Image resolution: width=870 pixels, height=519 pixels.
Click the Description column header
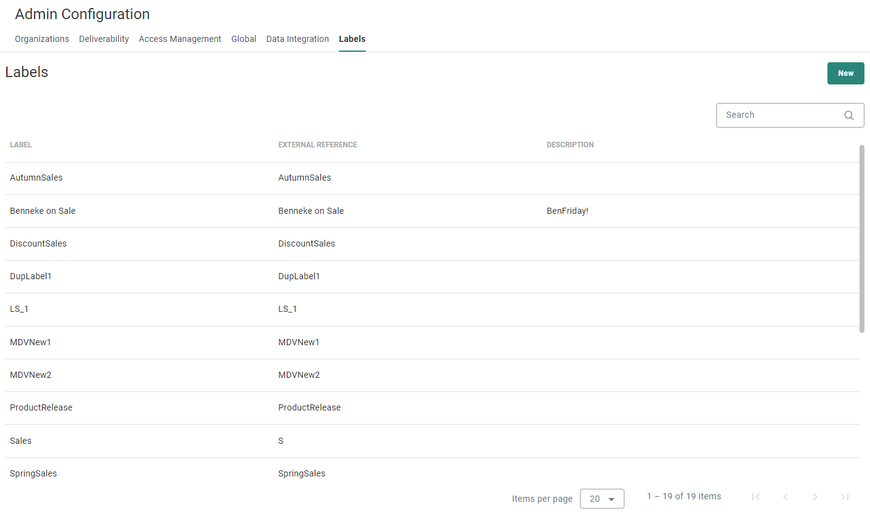(570, 145)
